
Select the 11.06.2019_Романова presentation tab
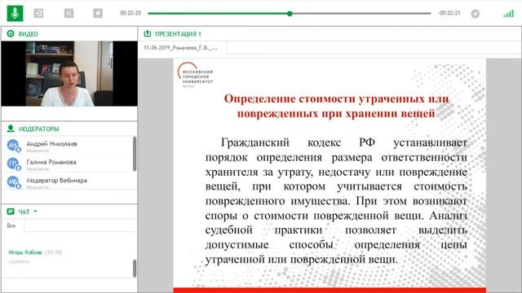[181, 48]
